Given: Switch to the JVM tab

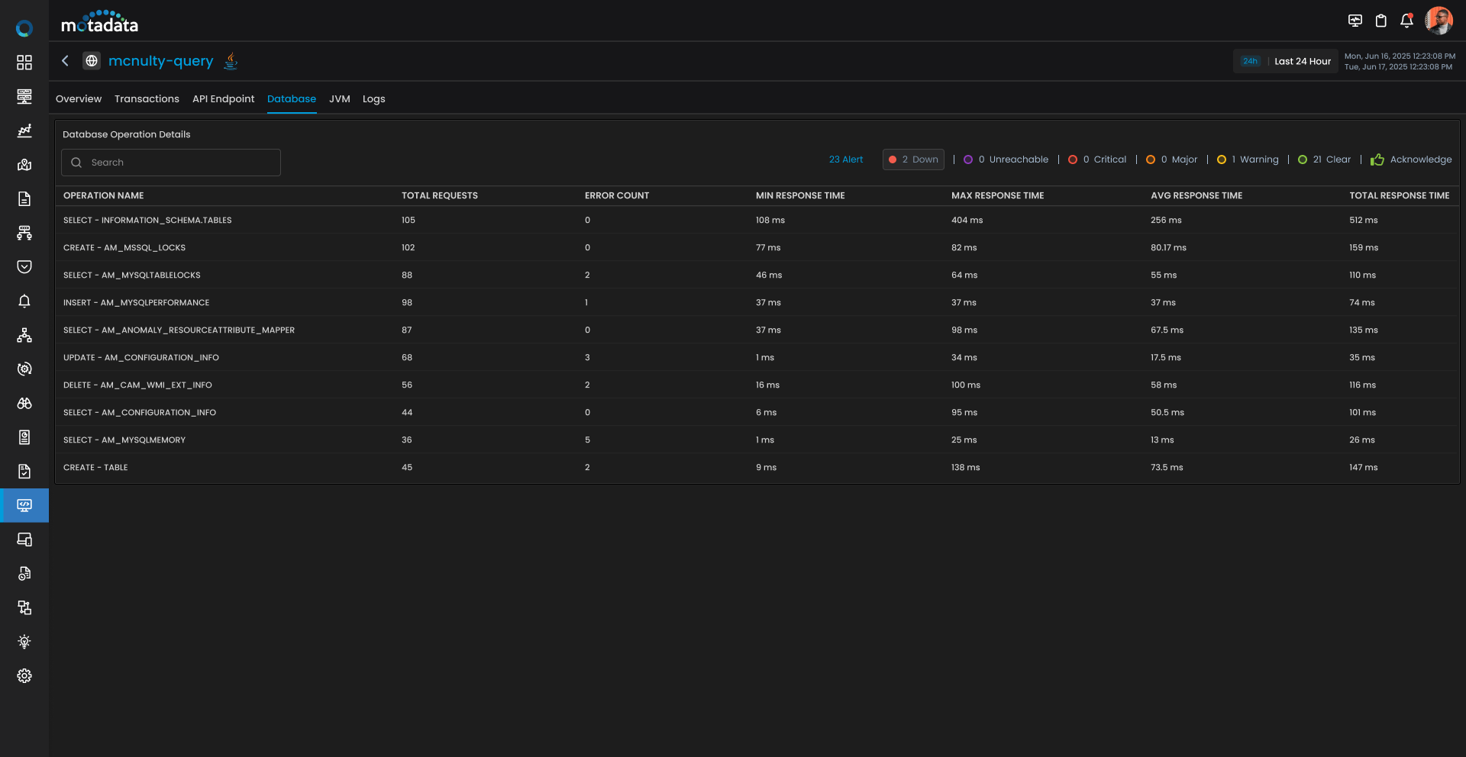Looking at the screenshot, I should point(339,98).
